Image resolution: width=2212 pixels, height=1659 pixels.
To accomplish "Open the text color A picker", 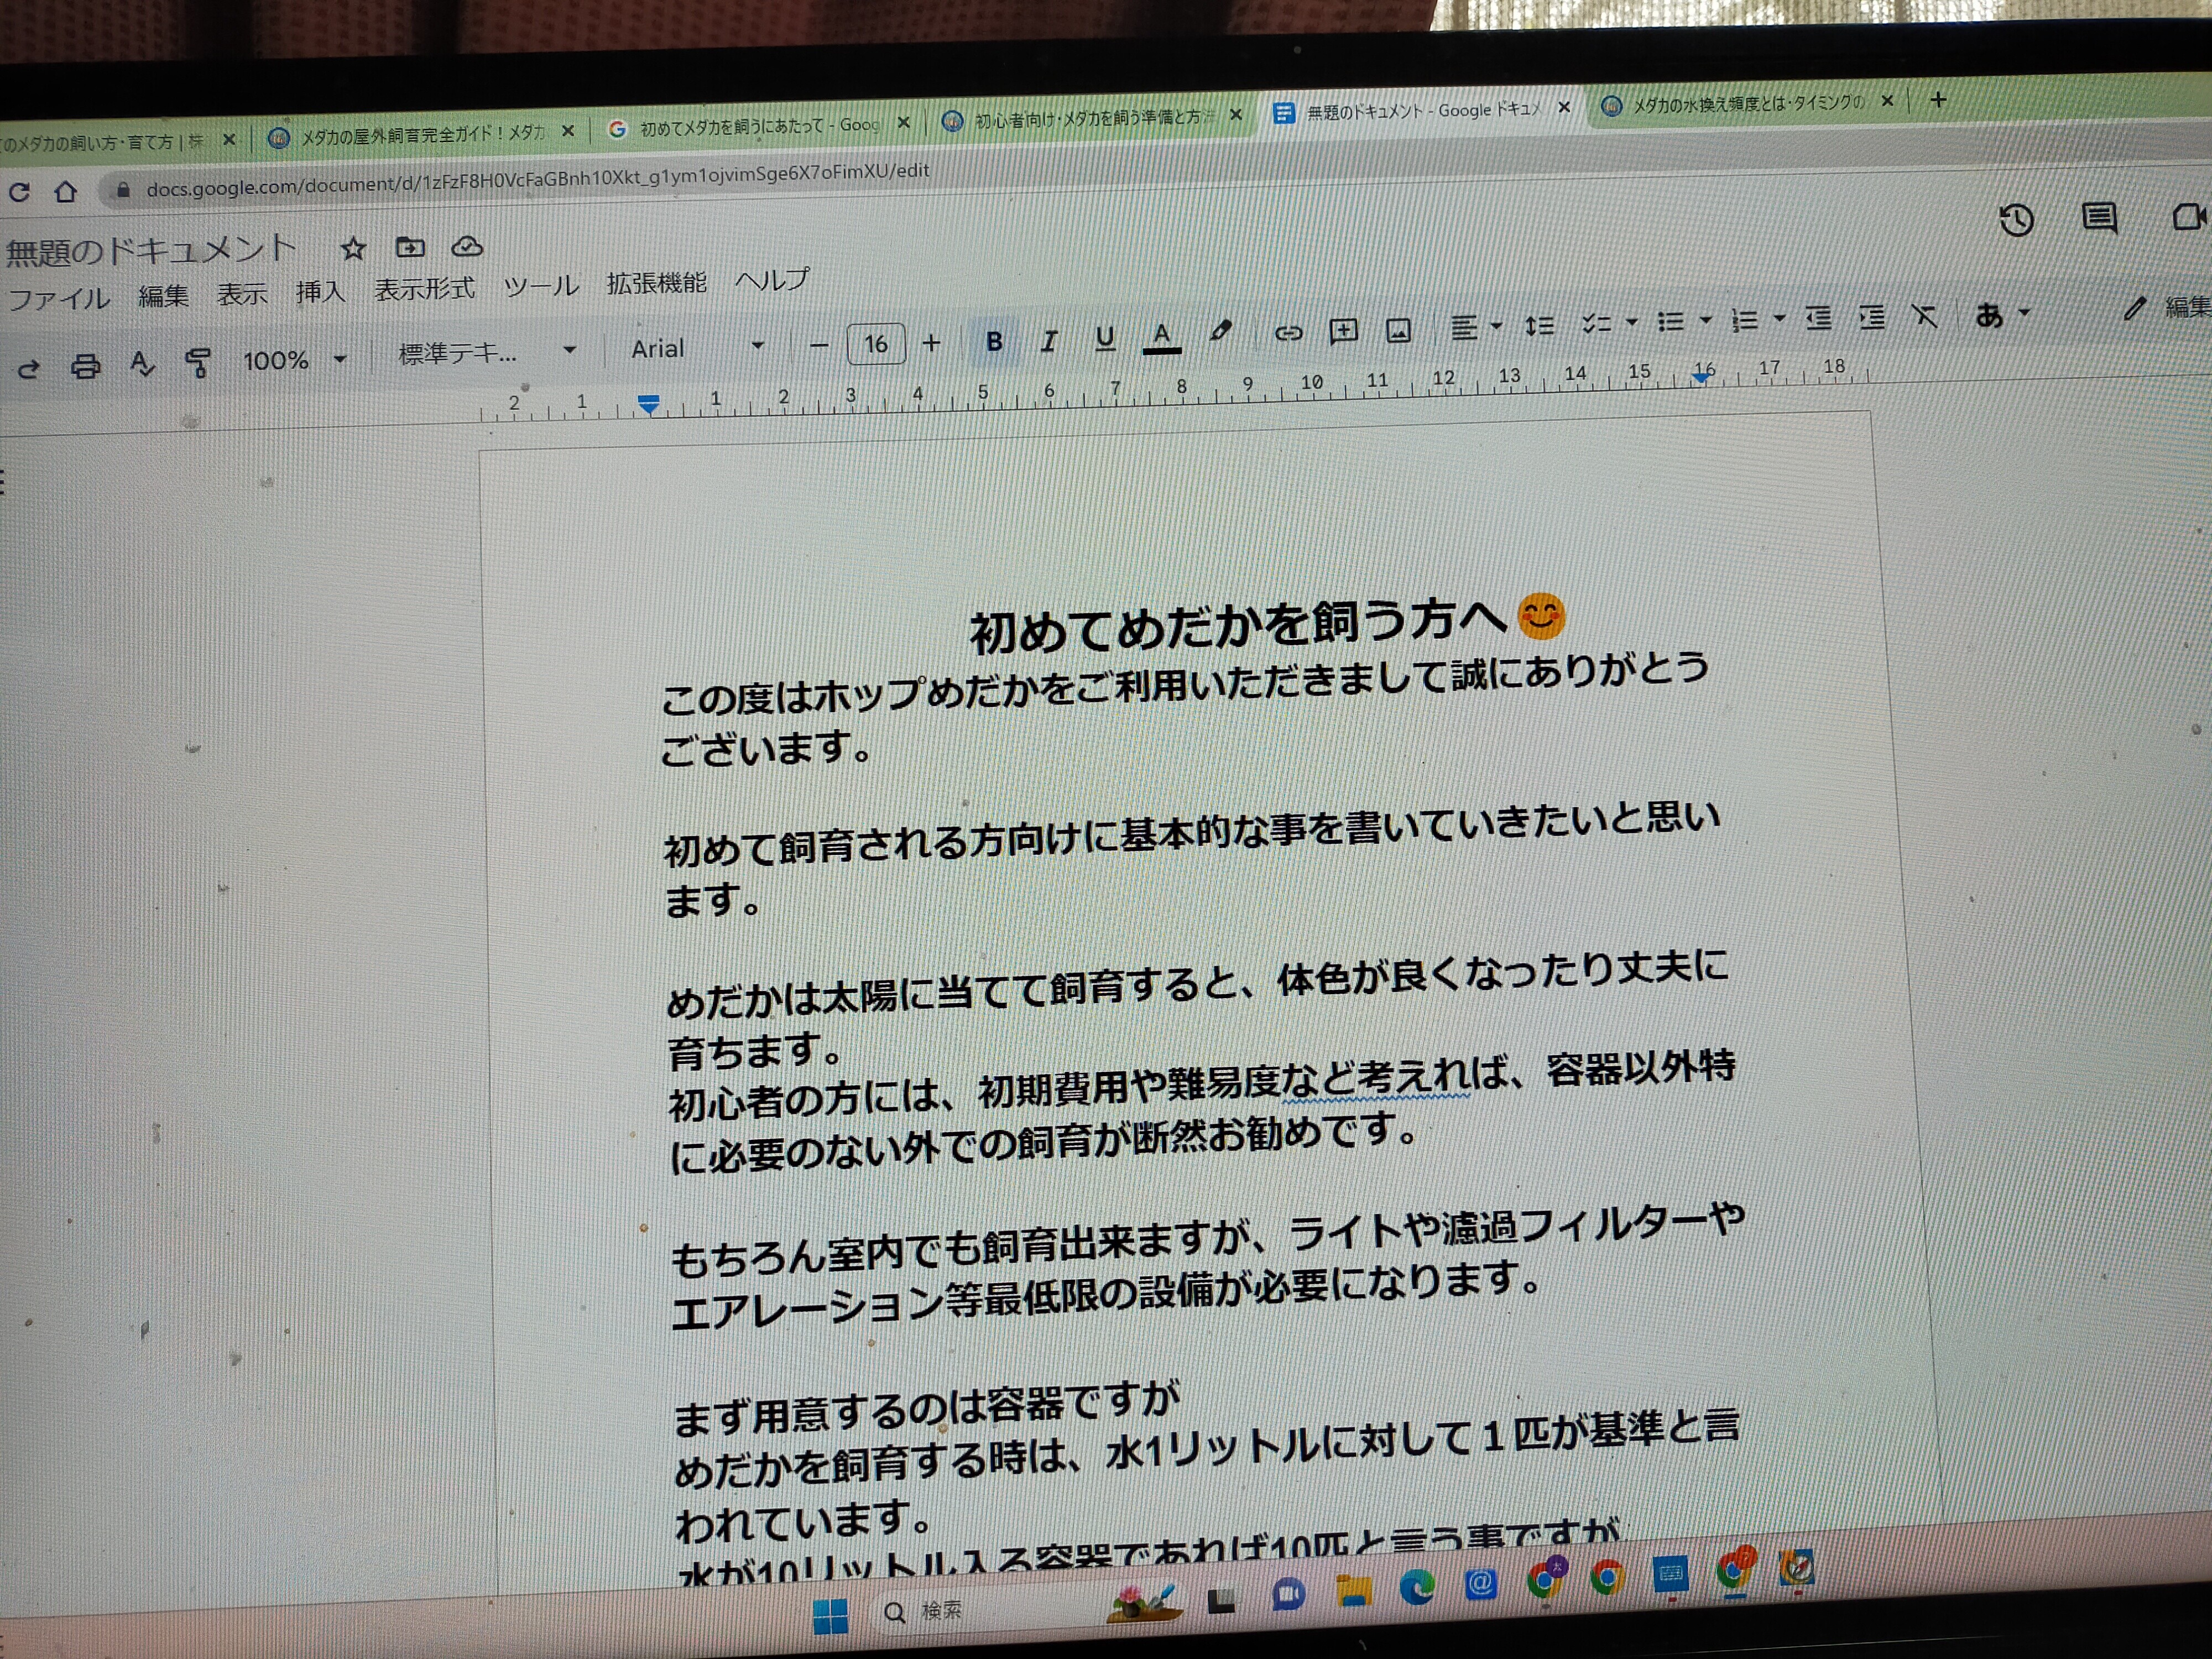I will tap(1161, 336).
